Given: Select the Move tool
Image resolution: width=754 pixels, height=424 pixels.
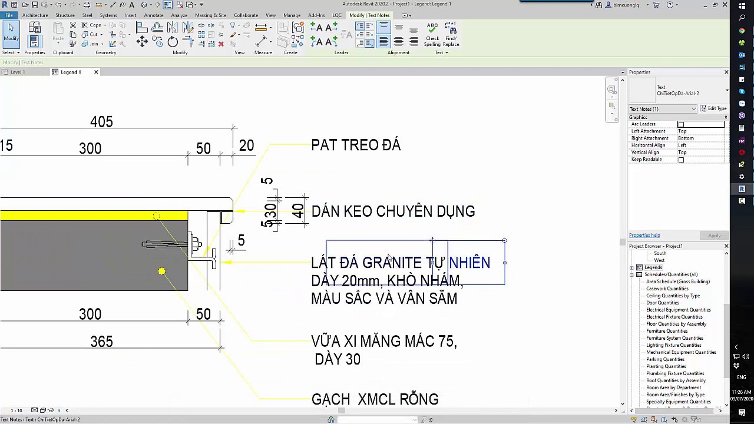Looking at the screenshot, I should point(142,41).
